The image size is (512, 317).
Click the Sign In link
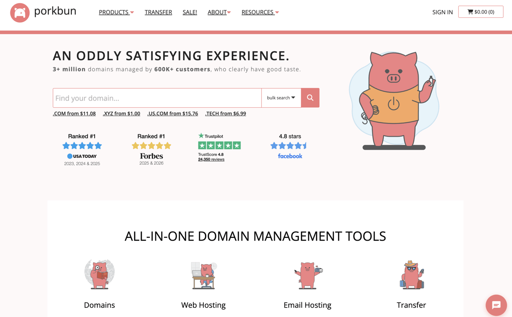pyautogui.click(x=443, y=12)
